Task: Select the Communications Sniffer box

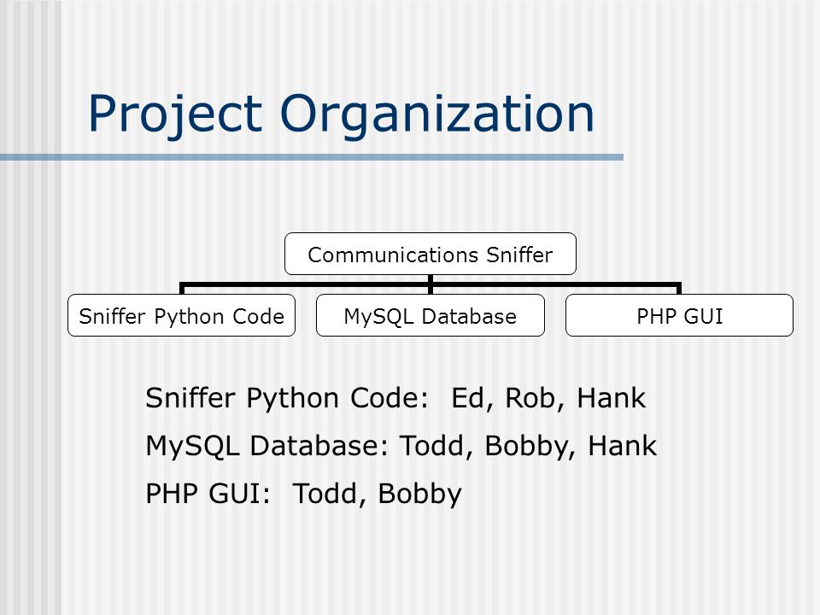Action: [x=430, y=255]
